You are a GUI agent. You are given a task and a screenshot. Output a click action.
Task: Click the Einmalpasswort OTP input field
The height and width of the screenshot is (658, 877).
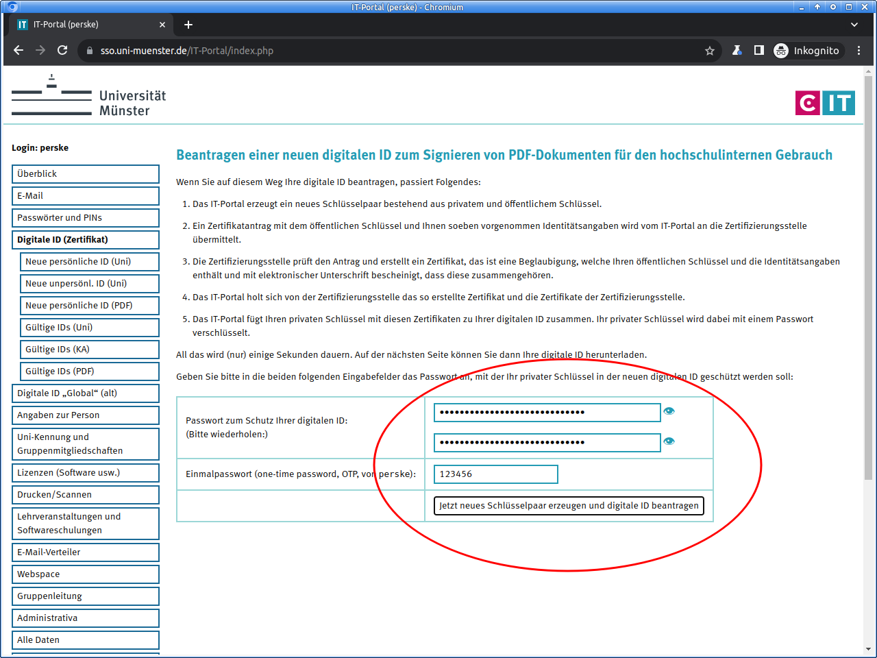(495, 474)
